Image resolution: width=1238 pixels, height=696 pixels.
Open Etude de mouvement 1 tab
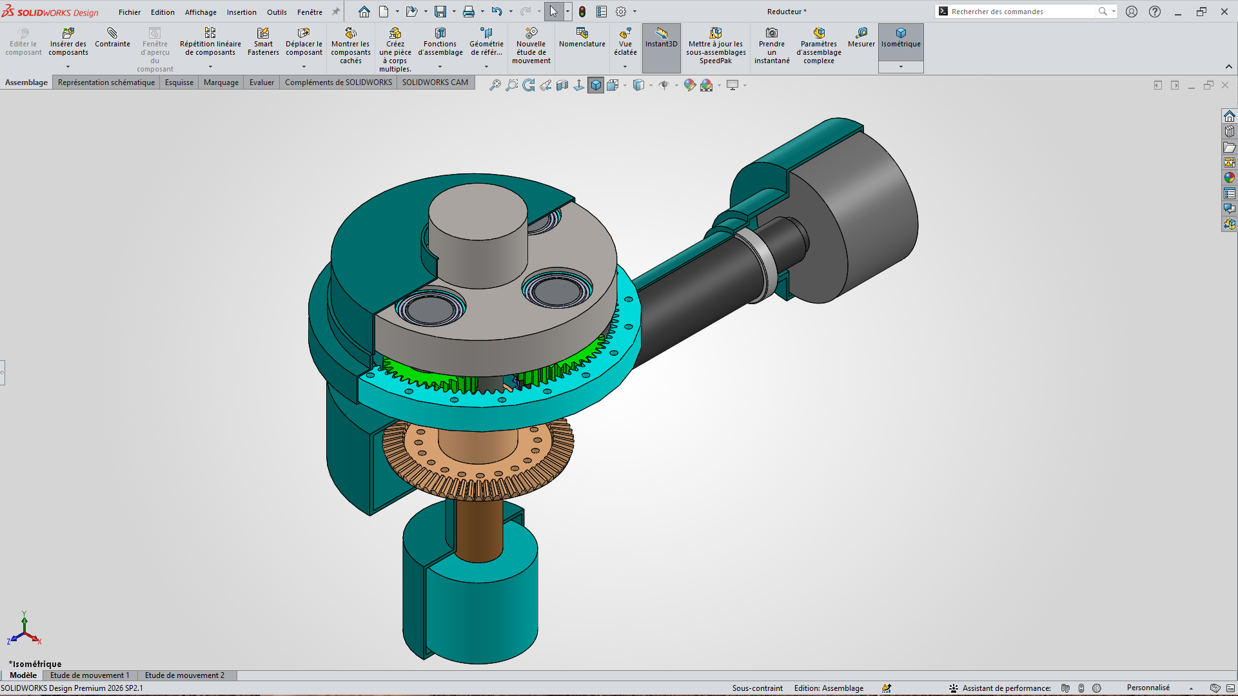pyautogui.click(x=90, y=675)
